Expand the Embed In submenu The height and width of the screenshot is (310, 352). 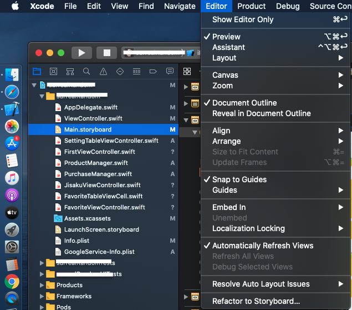276,207
